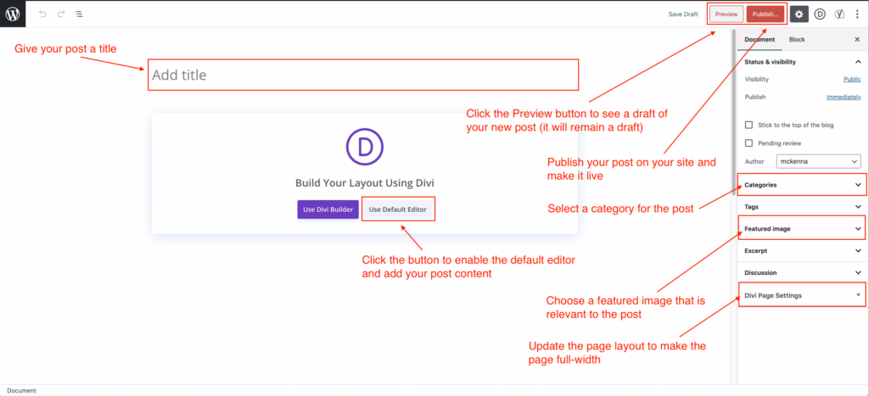The width and height of the screenshot is (869, 396).
Task: Close the settings sidebar with X
Action: (x=857, y=40)
